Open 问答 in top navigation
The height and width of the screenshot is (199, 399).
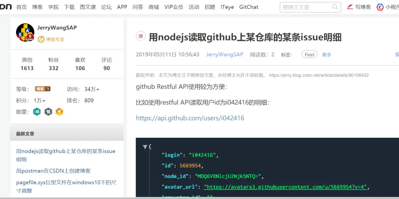(x=138, y=7)
